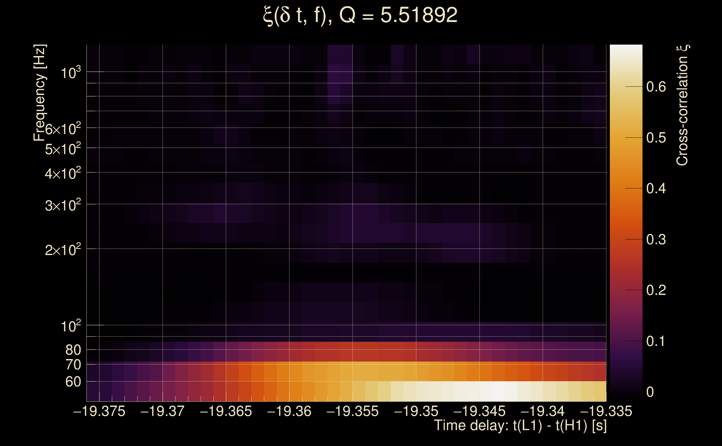Screen dimensions: 722x446
Task: Click the −19.345 x-axis tick label
Action: tap(479, 411)
